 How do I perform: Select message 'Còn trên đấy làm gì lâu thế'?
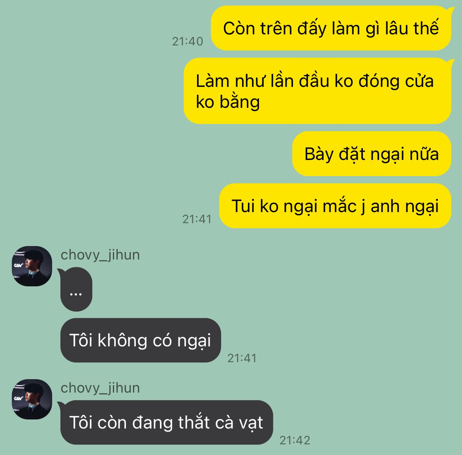pos(331,28)
